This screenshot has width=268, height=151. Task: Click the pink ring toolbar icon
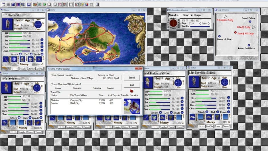point(60,5)
